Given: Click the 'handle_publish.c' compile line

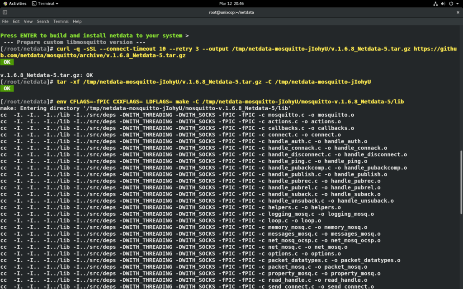Looking at the screenshot, I should [x=194, y=174].
